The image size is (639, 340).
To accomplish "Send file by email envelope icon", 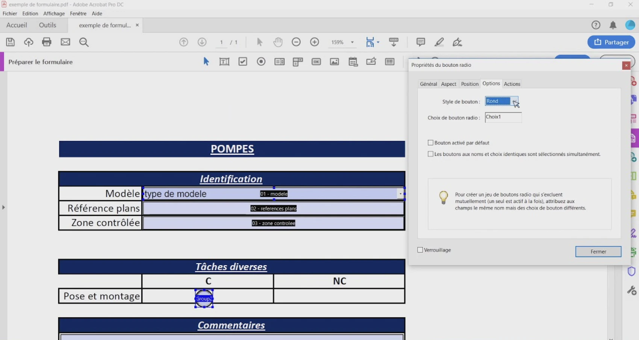I will (x=65, y=42).
